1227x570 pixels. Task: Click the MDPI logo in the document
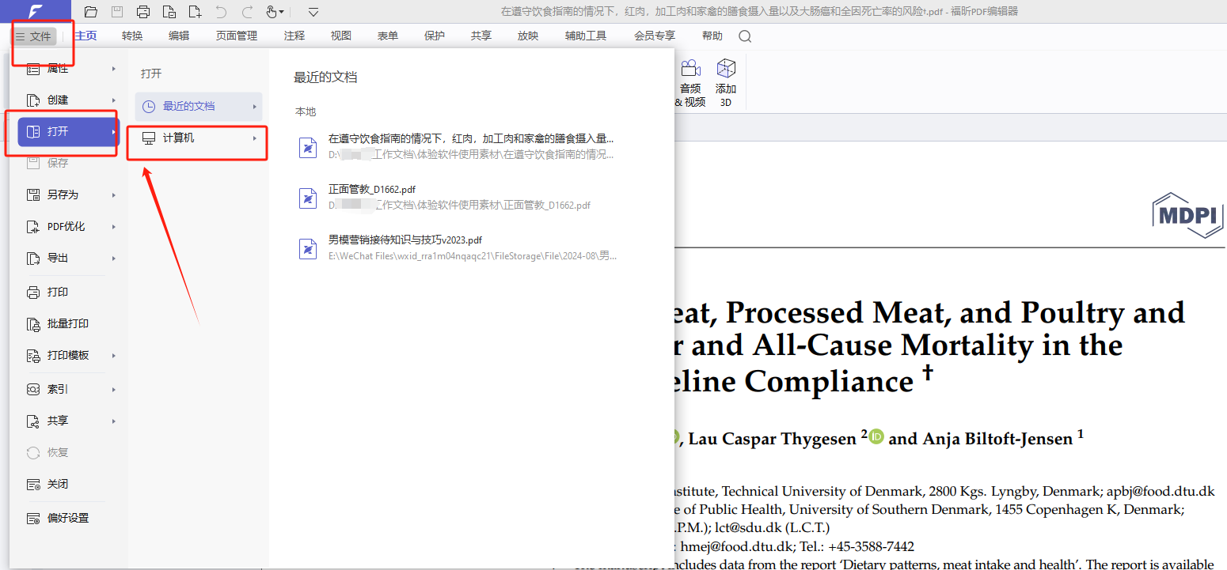point(1187,215)
